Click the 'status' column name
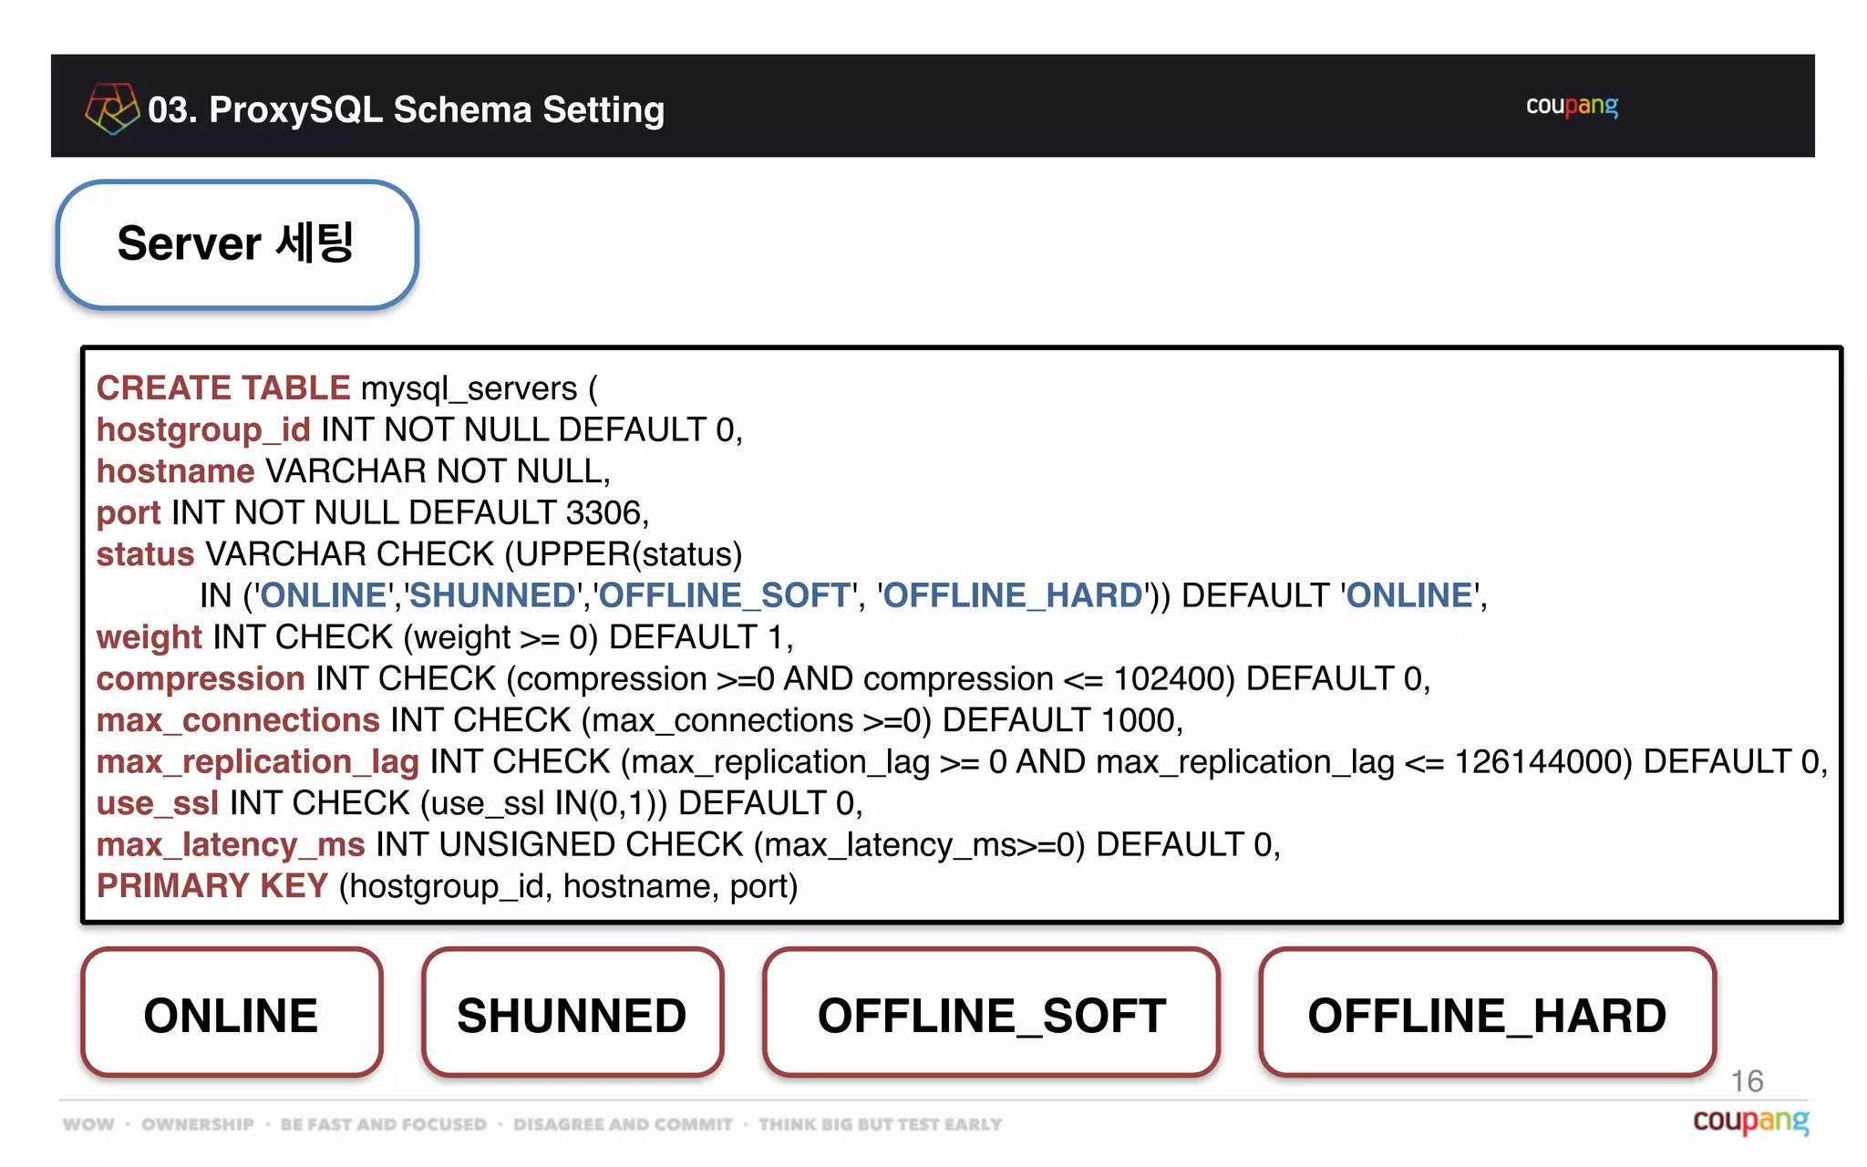 tap(146, 554)
